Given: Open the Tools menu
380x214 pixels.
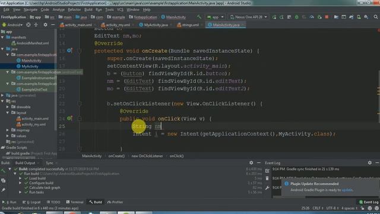Looking at the screenshot, I should (109, 10).
